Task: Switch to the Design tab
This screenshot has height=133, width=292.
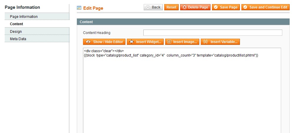Action: click(x=37, y=31)
